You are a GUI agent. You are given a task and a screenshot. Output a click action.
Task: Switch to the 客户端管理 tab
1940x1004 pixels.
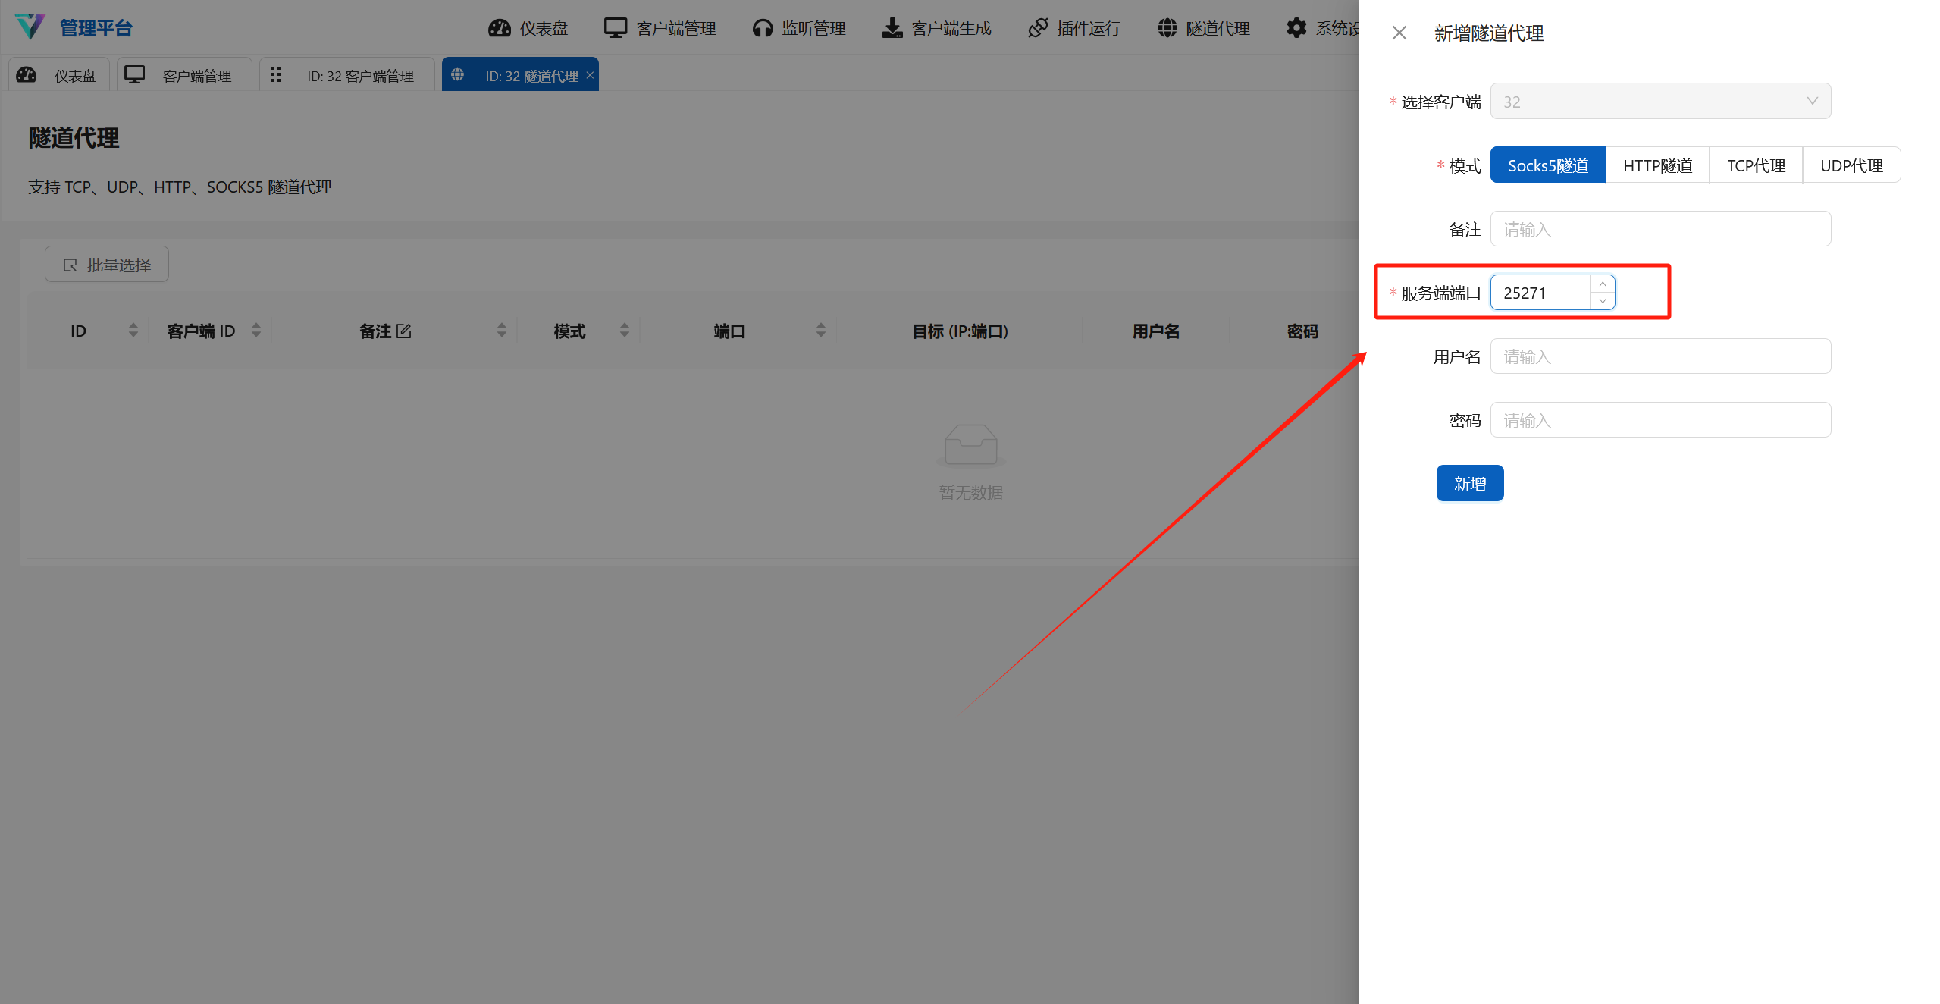[183, 74]
